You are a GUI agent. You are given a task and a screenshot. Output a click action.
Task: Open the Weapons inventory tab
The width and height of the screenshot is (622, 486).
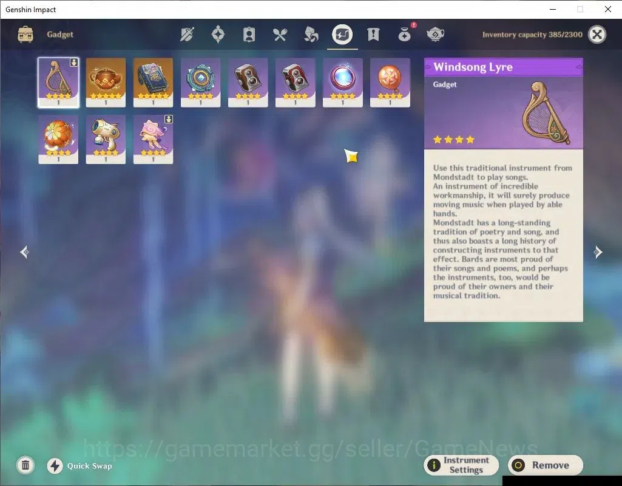(x=187, y=35)
